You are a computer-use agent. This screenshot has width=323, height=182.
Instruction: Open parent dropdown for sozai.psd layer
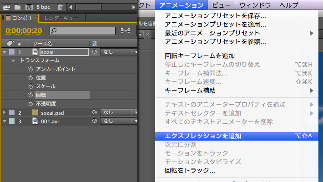119,112
